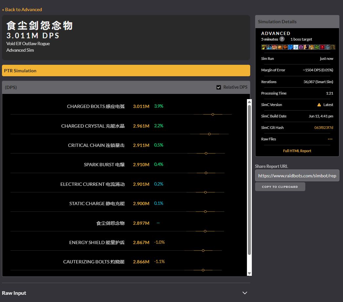Viewport: 343px width, 302px height.
Task: Open the Full HTML Report link
Action: (x=297, y=151)
